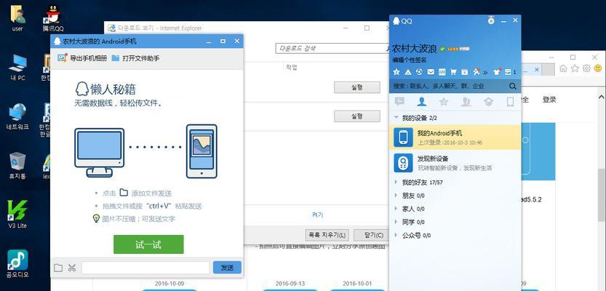
Task: Switch to the phone tab in QQ
Action: [x=510, y=102]
